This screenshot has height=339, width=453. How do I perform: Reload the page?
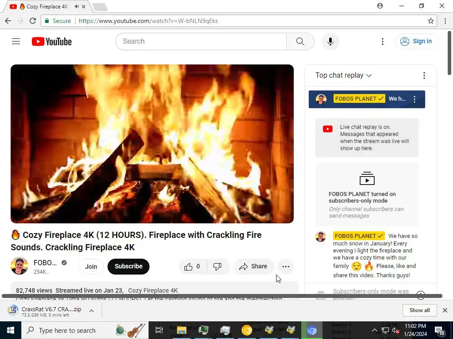pyautogui.click(x=33, y=21)
